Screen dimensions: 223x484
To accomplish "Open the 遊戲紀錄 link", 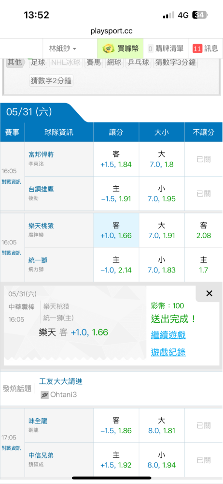I will [168, 352].
